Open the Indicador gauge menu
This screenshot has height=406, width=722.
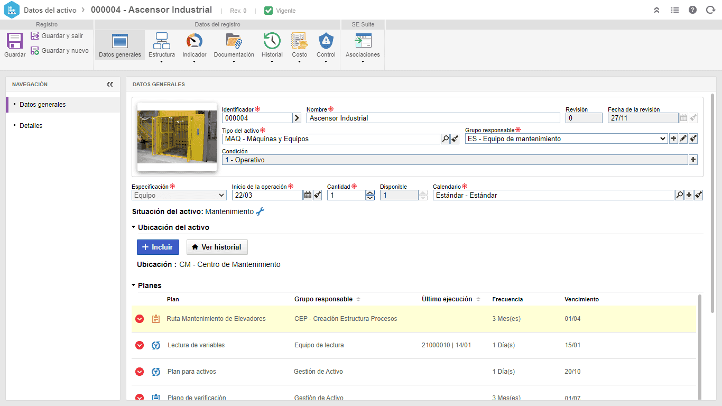[x=195, y=47]
